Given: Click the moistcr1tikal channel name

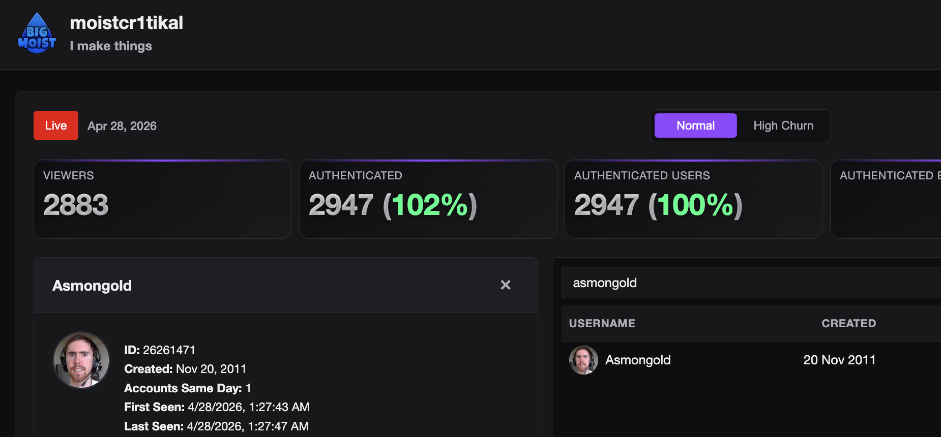Looking at the screenshot, I should [126, 23].
